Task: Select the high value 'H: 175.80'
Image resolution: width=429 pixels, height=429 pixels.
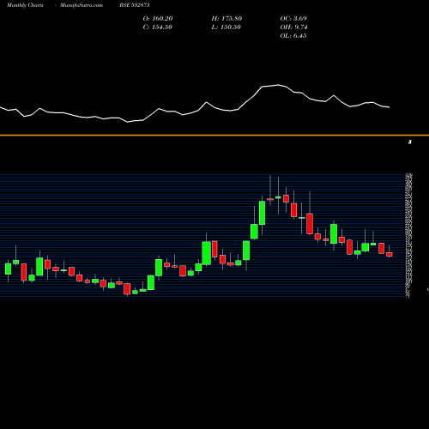Action: click(x=227, y=19)
